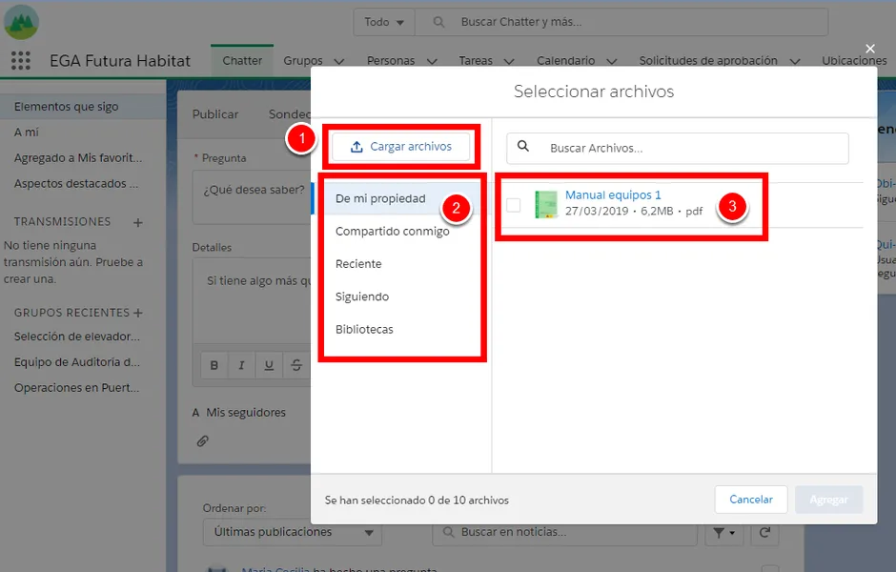Click the Manual equipos 1 pdf thumbnail

point(546,204)
